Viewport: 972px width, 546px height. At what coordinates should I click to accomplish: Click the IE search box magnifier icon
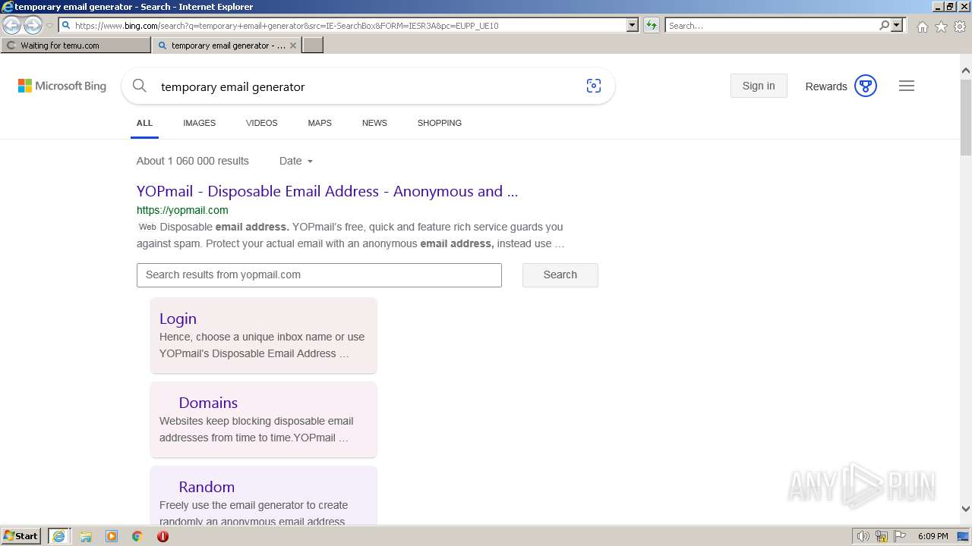[x=884, y=25]
